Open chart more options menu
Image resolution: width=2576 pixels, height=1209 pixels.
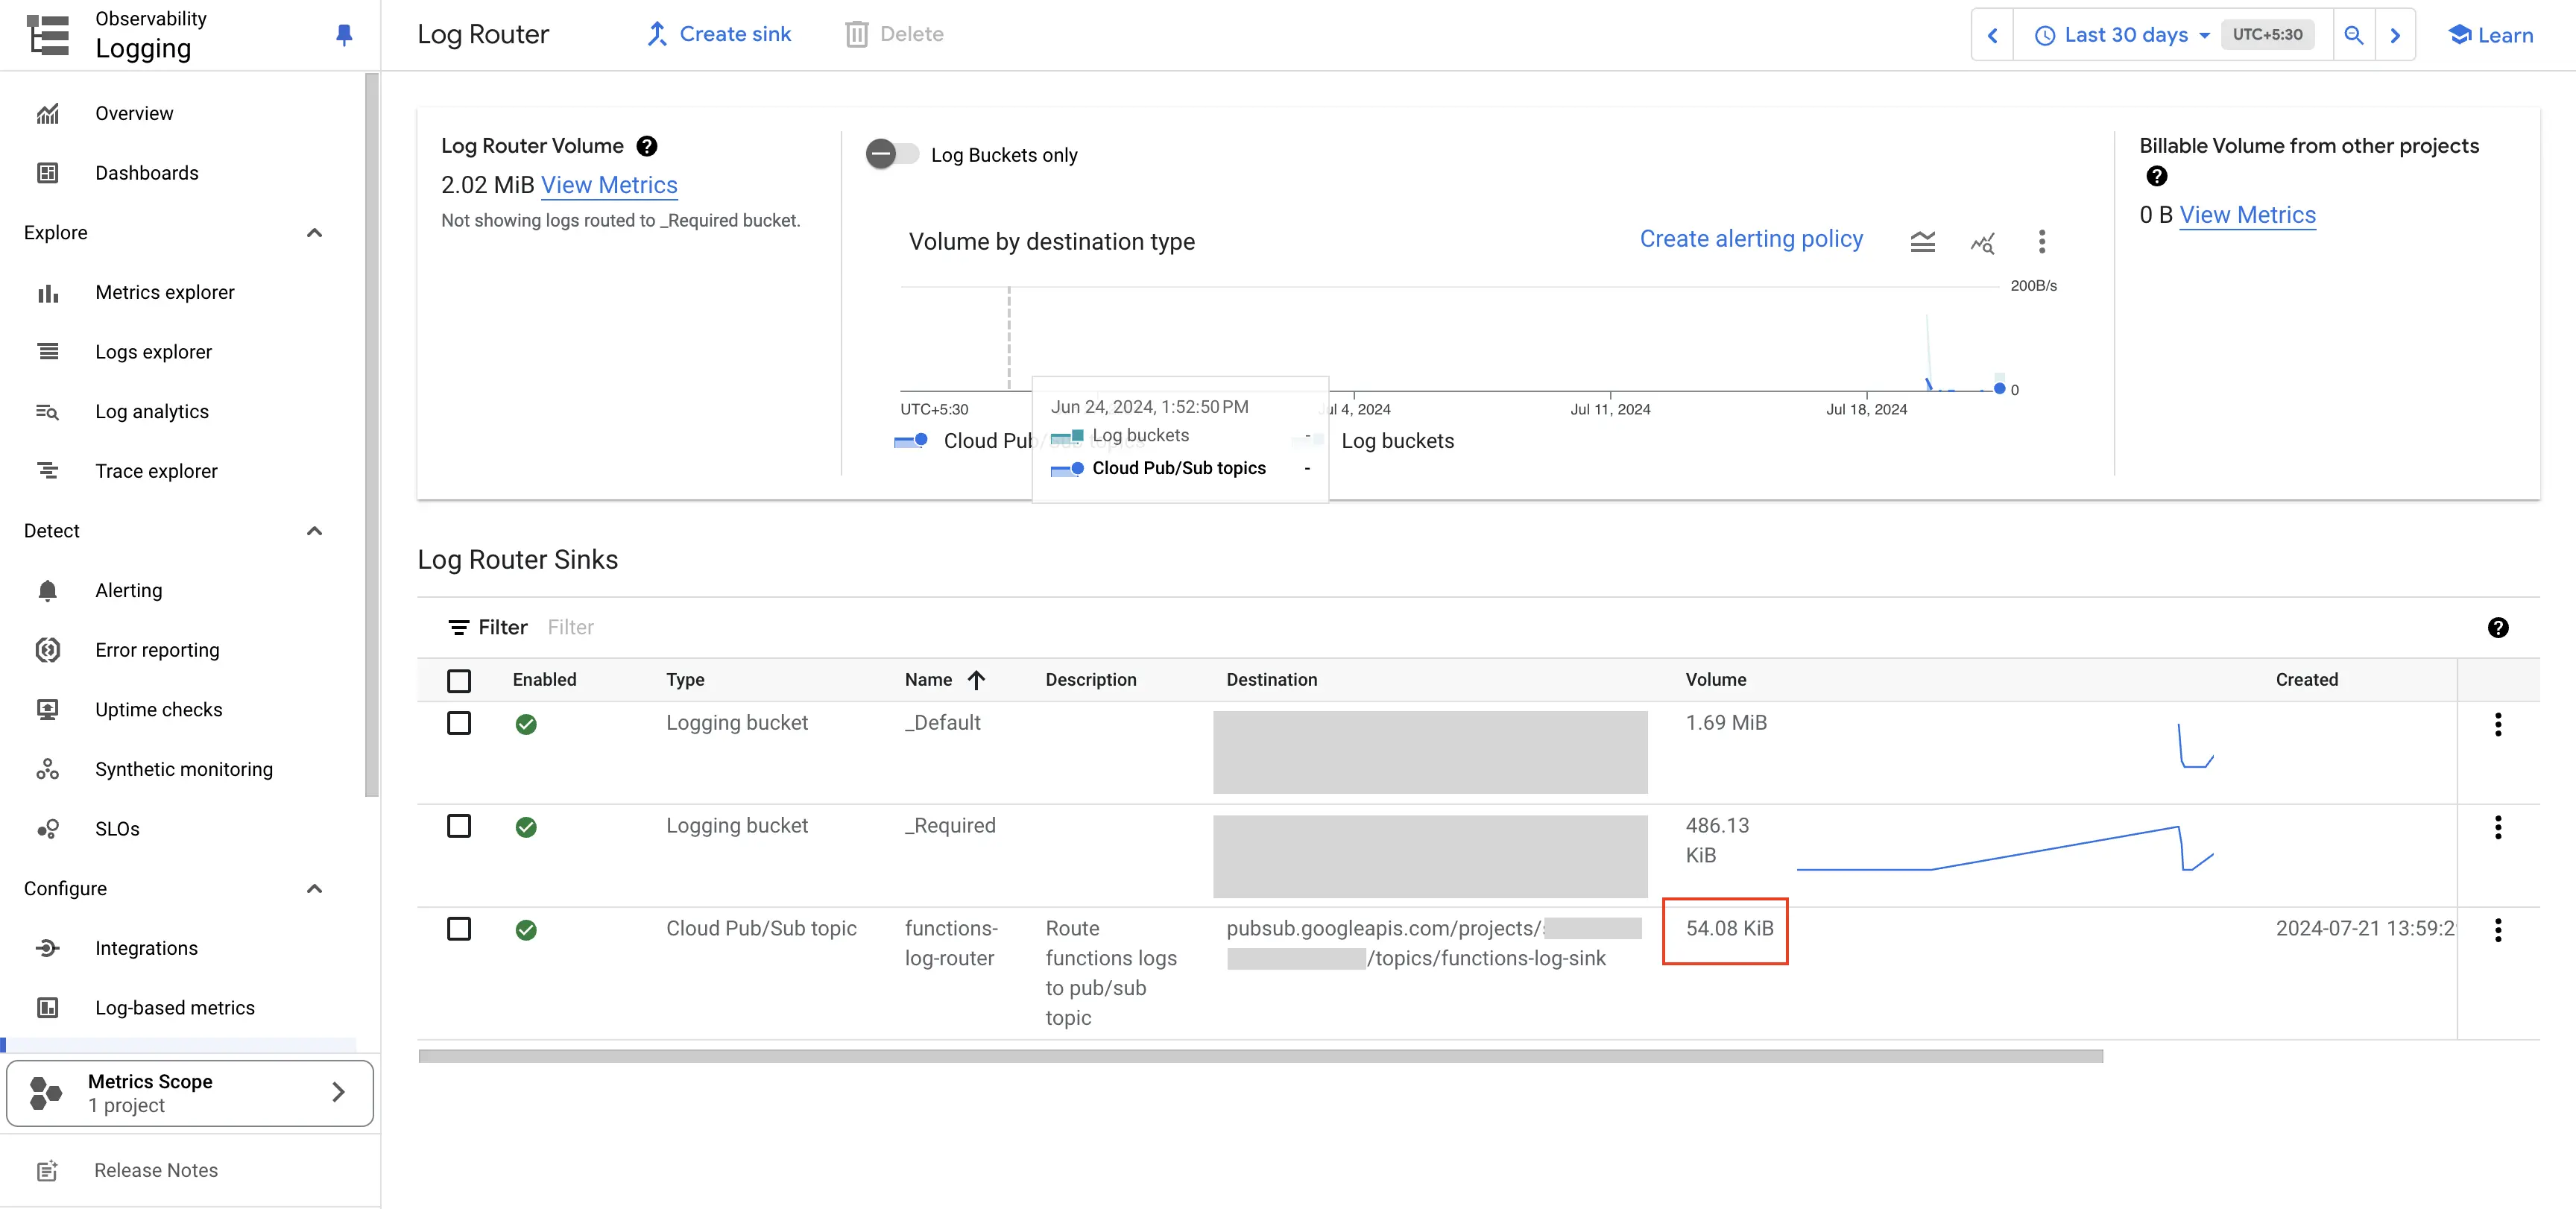point(2042,242)
